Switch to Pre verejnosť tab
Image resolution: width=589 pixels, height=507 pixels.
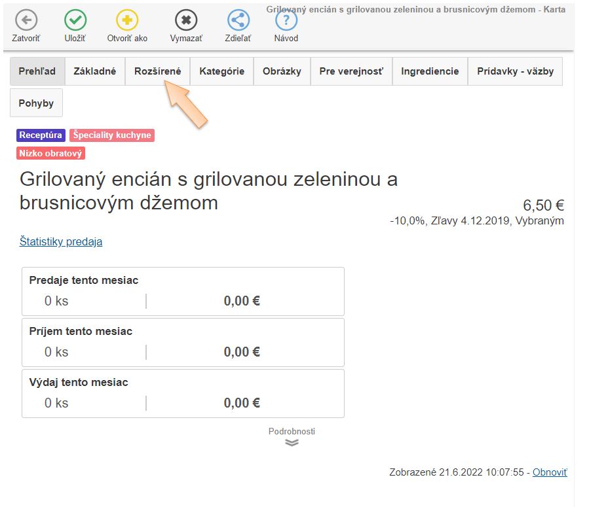click(351, 71)
